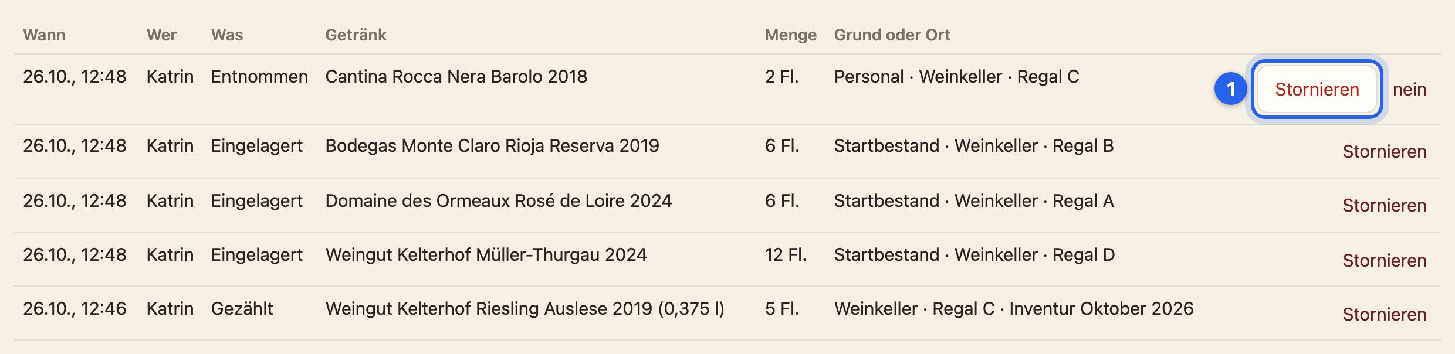Viewport: 1455px width, 354px height.
Task: Select the Weingut Kelterhof Müller-Thurgau 2024 cell
Action: tap(486, 255)
